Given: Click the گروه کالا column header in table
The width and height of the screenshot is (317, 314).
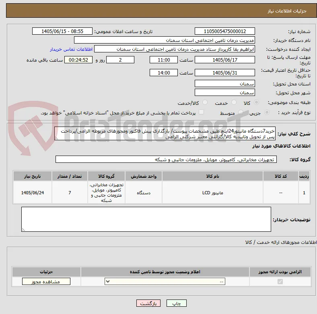Looking at the screenshot, I should 106,176.
